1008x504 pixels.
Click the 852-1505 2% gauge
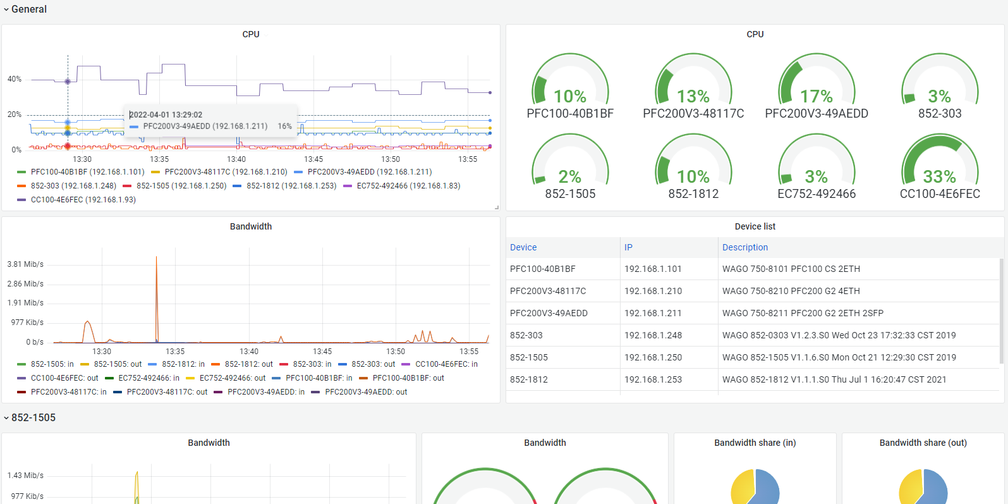click(570, 166)
